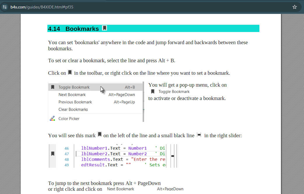Screen dimensions: 304x194
Task: Click paragraph about setting bookmarks with Alt + B
Action: [112, 60]
